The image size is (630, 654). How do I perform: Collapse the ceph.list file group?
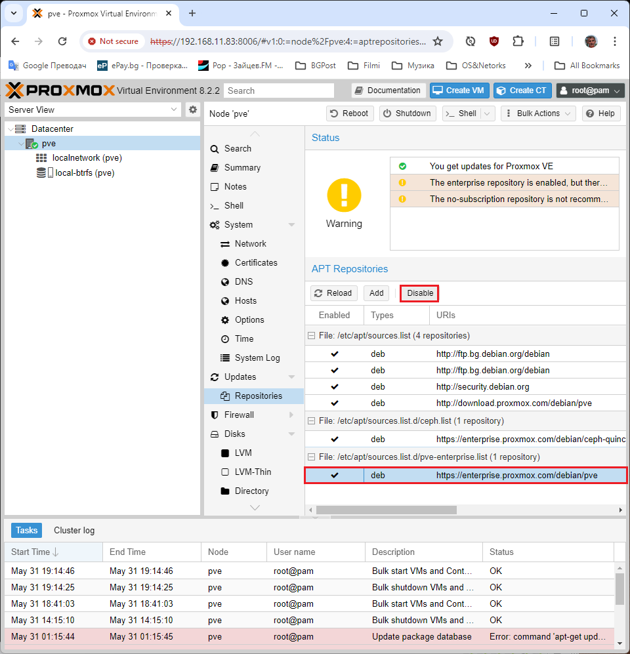click(311, 421)
